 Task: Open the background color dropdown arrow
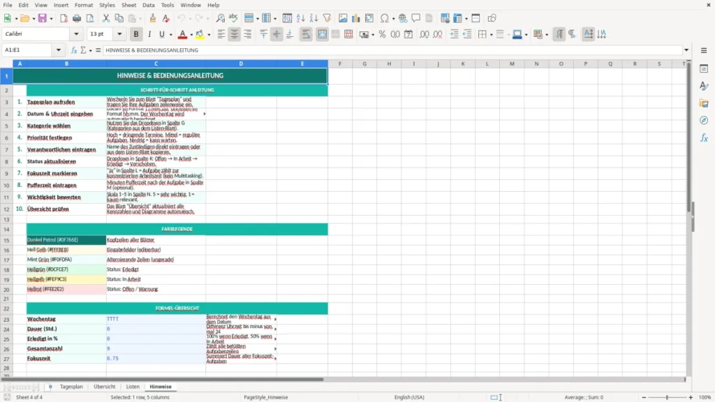[209, 35]
